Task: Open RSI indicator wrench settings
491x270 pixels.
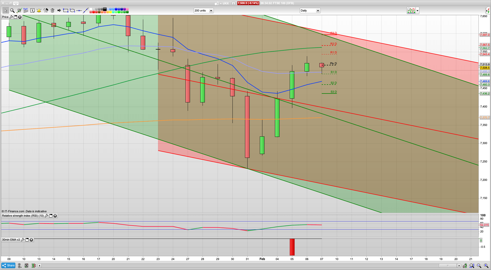Action: tap(46, 216)
